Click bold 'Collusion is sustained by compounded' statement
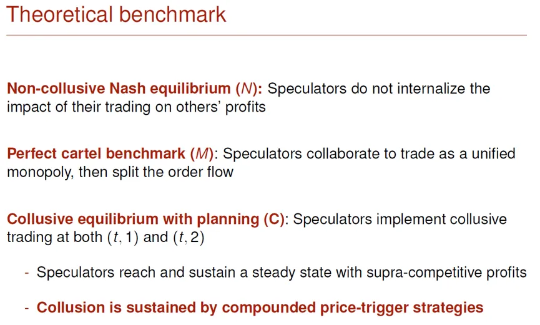 (260, 308)
